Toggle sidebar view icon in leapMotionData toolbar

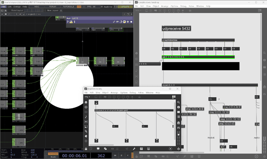[x=174, y=97]
